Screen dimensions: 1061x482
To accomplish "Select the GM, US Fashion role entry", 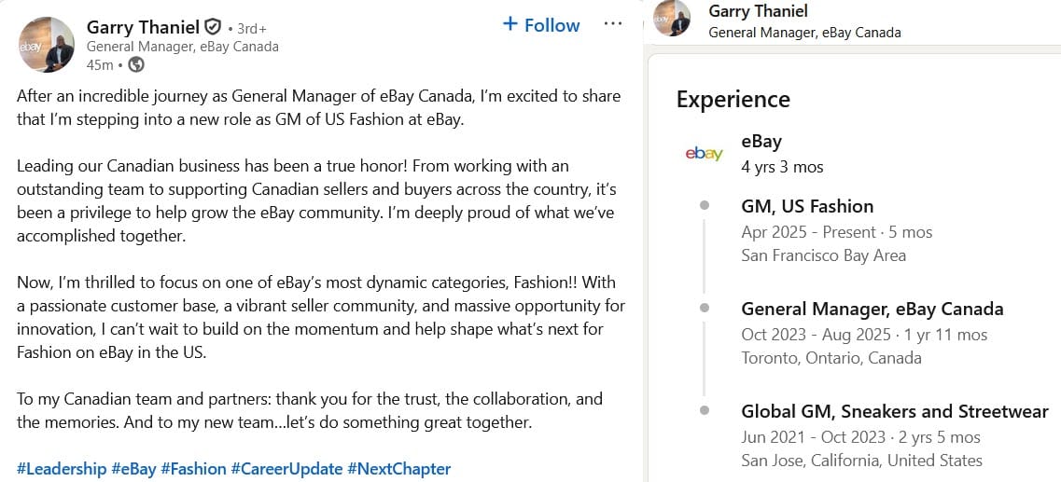I will 807,206.
